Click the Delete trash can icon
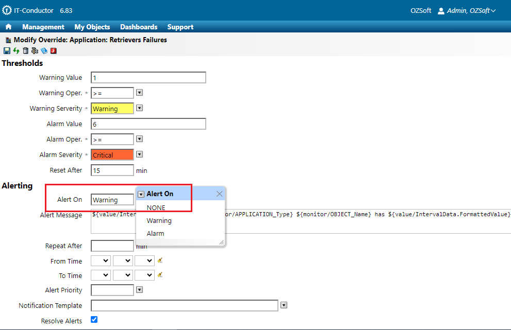This screenshot has width=511, height=330. [x=25, y=51]
